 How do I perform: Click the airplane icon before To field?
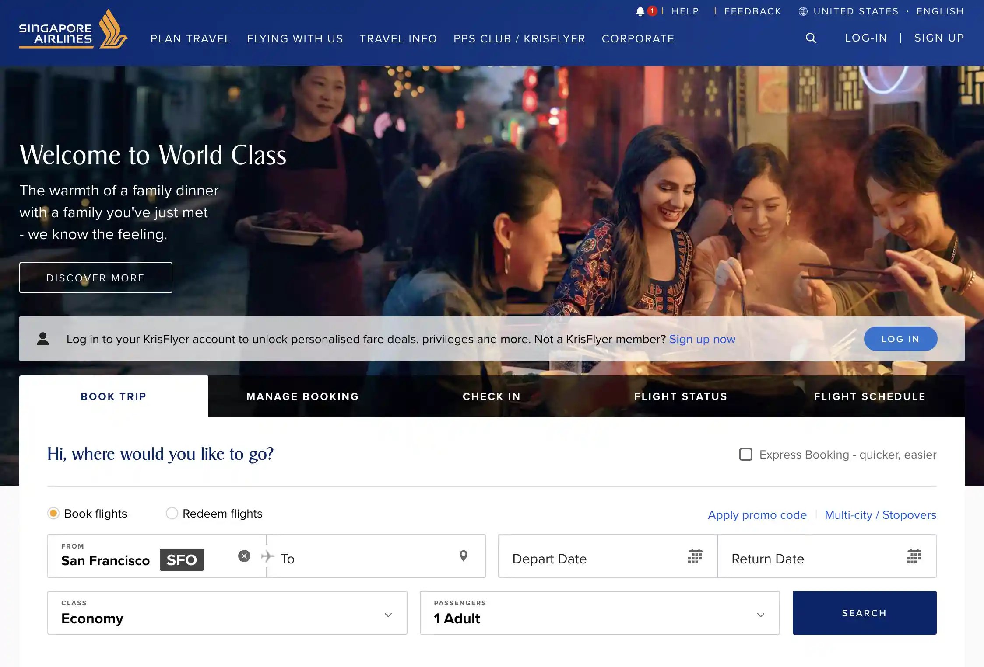tap(267, 556)
